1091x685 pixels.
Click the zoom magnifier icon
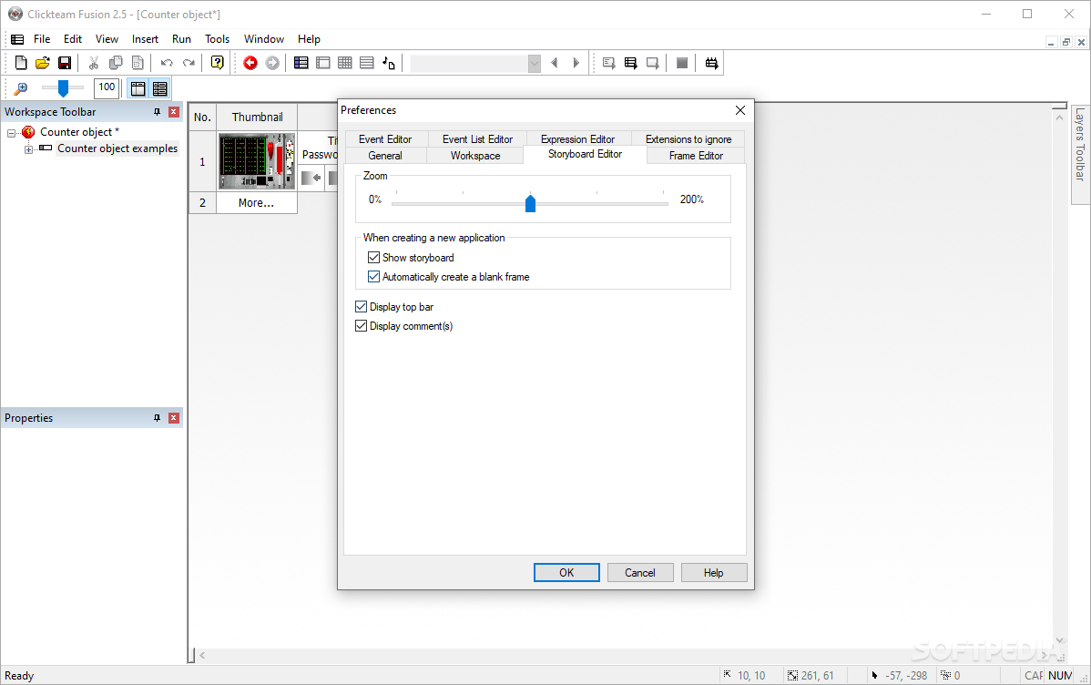(x=21, y=88)
